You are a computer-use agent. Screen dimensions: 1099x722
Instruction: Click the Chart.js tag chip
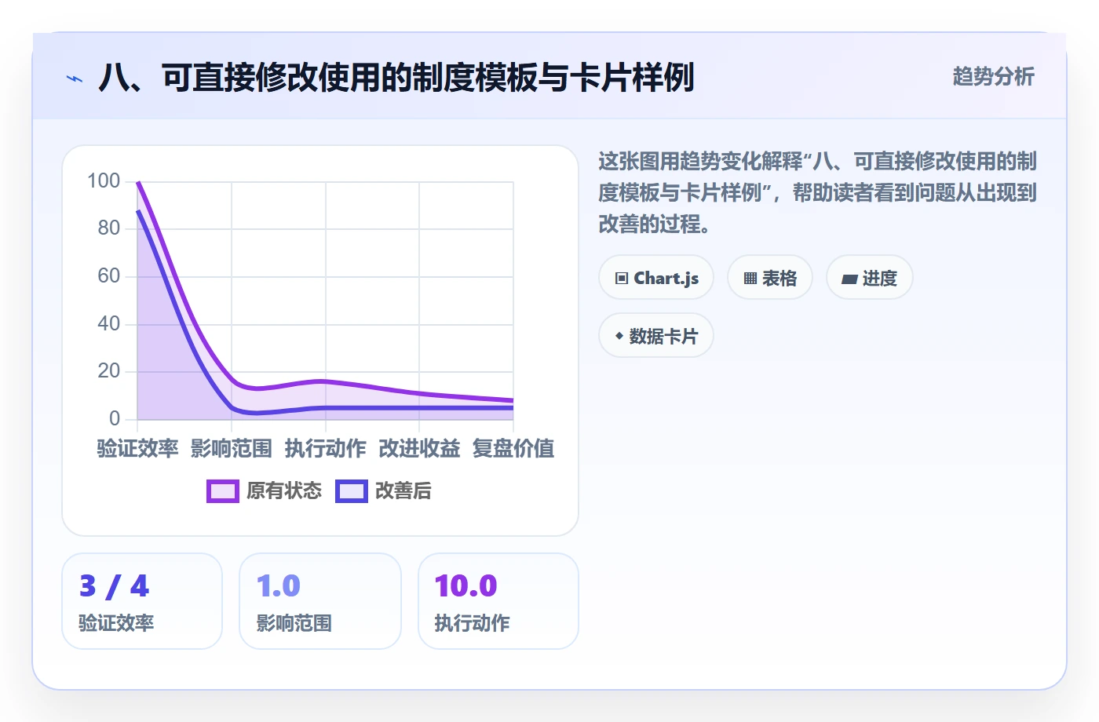[x=656, y=278]
